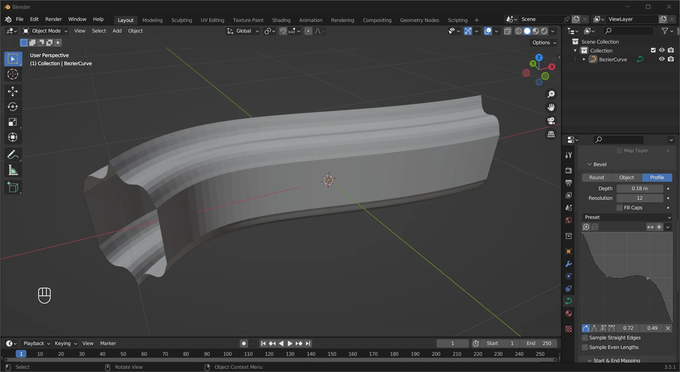Screen dimensions: 680x372
Task: Hide BezierCurve using the eye toggle
Action: 662,59
